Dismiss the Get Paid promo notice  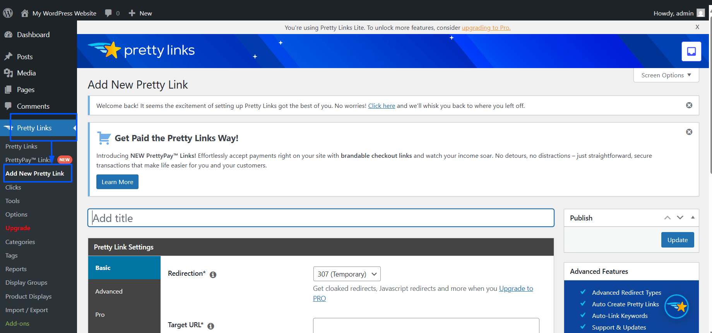pos(689,132)
